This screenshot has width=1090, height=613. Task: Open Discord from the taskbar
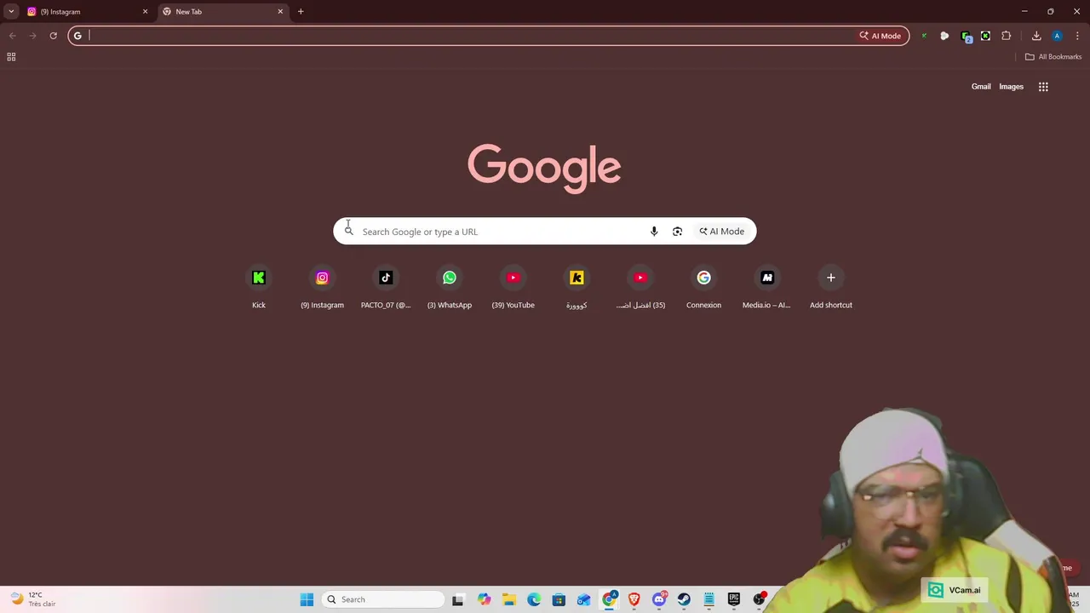(659, 599)
